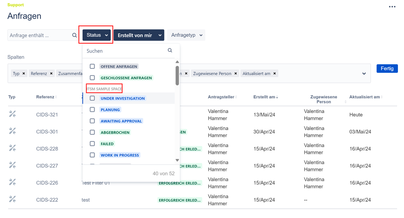Check the Offene Anfragen status
Viewport: 404px width, 218px height.
pos(92,66)
